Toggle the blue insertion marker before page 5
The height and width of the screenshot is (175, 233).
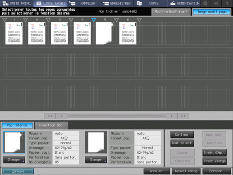[94, 20]
